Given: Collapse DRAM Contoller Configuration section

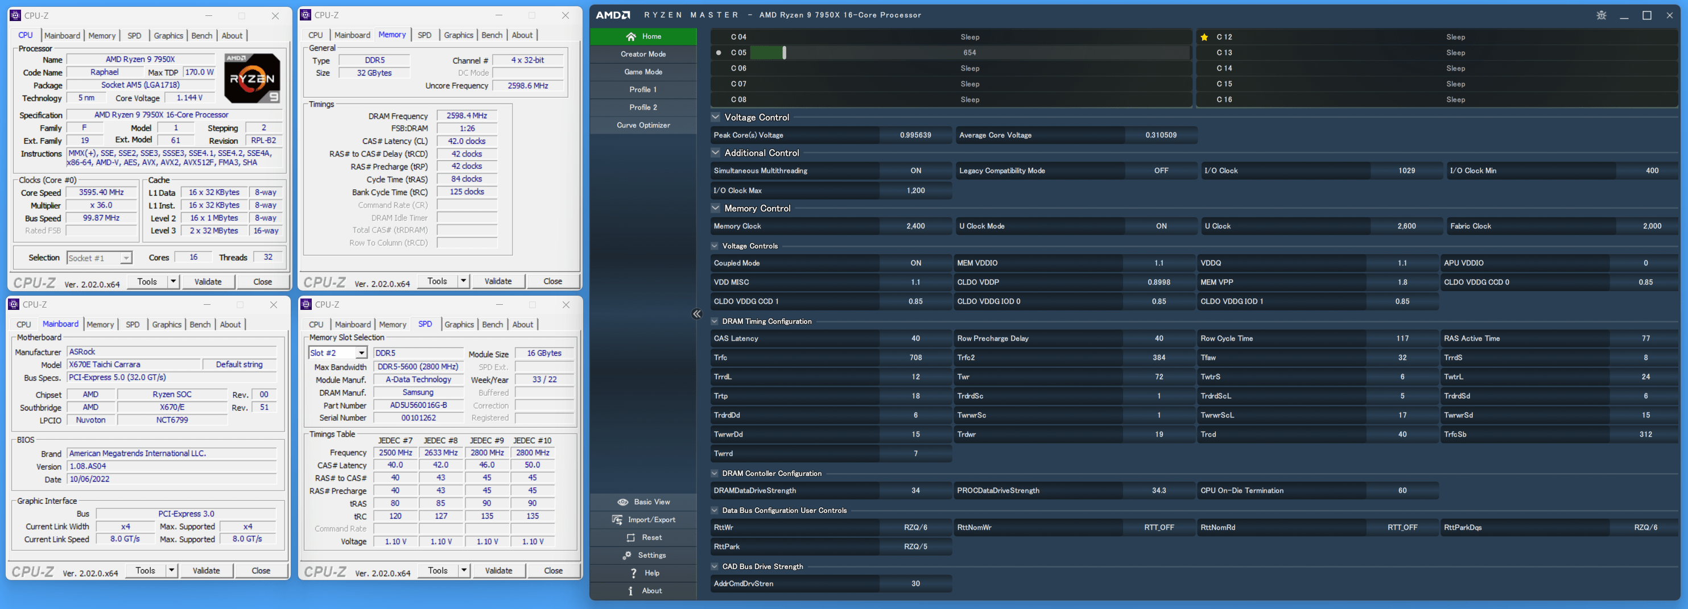Looking at the screenshot, I should [x=715, y=474].
